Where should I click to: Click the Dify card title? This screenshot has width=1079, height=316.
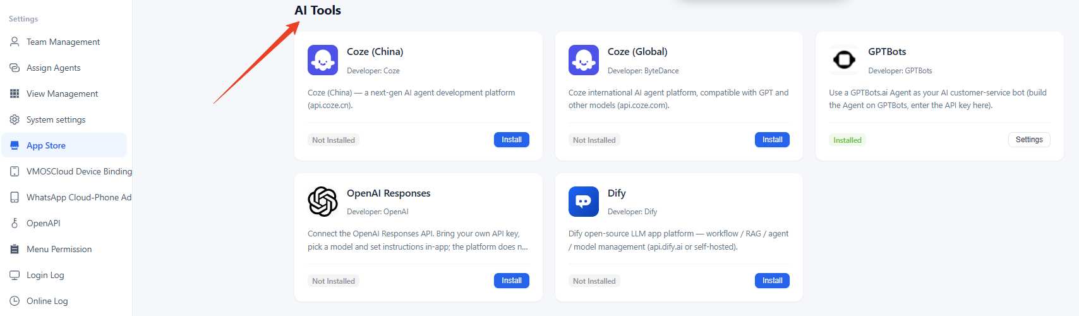coord(617,193)
